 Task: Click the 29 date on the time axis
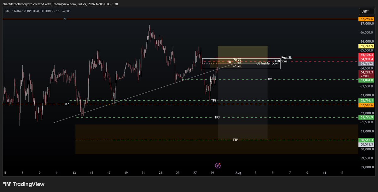(x=212, y=173)
